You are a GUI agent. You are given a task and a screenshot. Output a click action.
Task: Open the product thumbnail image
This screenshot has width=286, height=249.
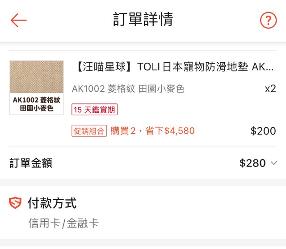click(37, 87)
